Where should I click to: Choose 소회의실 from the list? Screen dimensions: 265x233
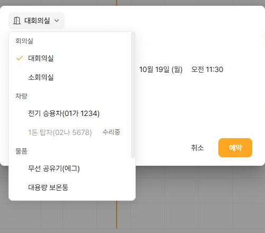pyautogui.click(x=70, y=77)
